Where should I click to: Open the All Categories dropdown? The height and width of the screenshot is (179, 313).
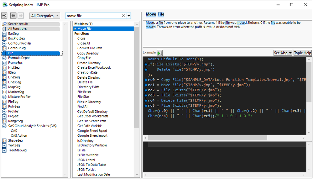pos(45,16)
